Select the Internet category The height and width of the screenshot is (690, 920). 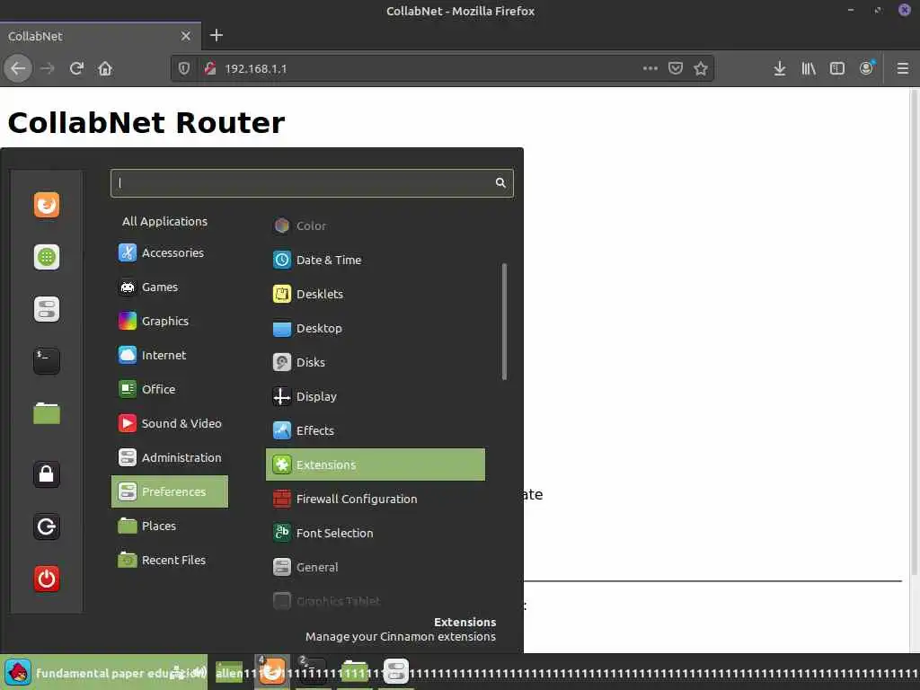170,355
